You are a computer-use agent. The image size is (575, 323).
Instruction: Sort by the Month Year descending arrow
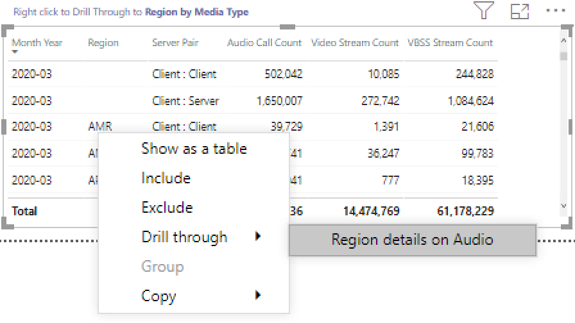click(x=15, y=52)
